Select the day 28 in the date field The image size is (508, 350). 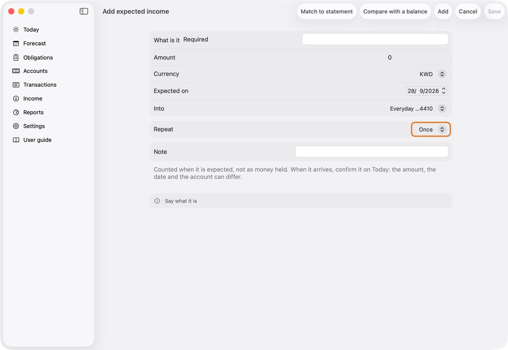coord(412,91)
